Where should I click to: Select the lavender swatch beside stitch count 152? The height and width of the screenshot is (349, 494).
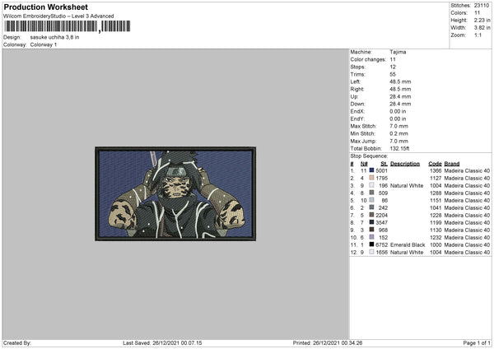click(x=371, y=237)
